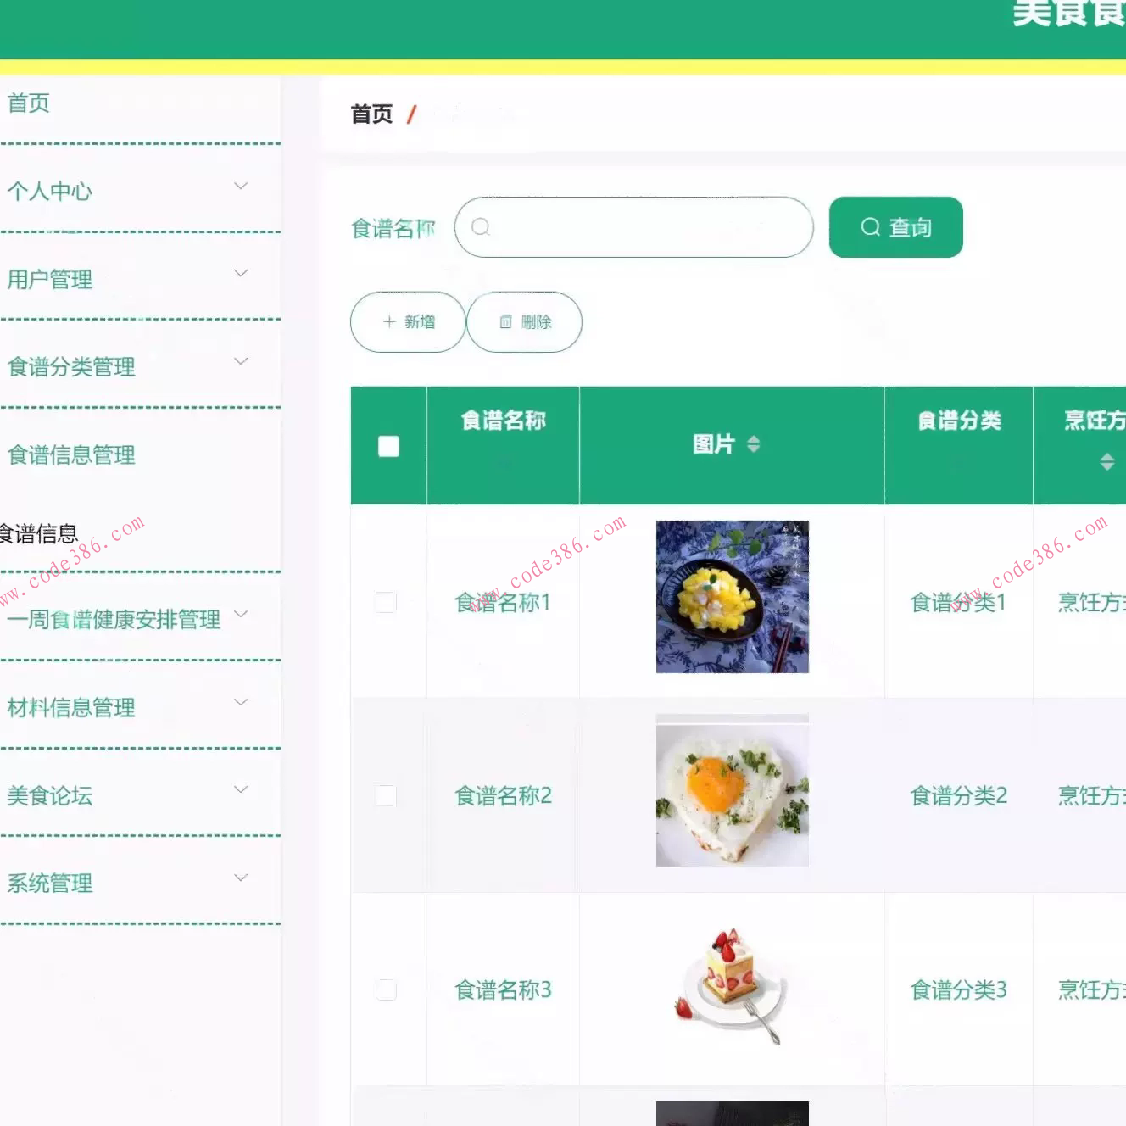The height and width of the screenshot is (1126, 1126).
Task: Check the row checkbox for 食谱名称2
Action: click(387, 795)
